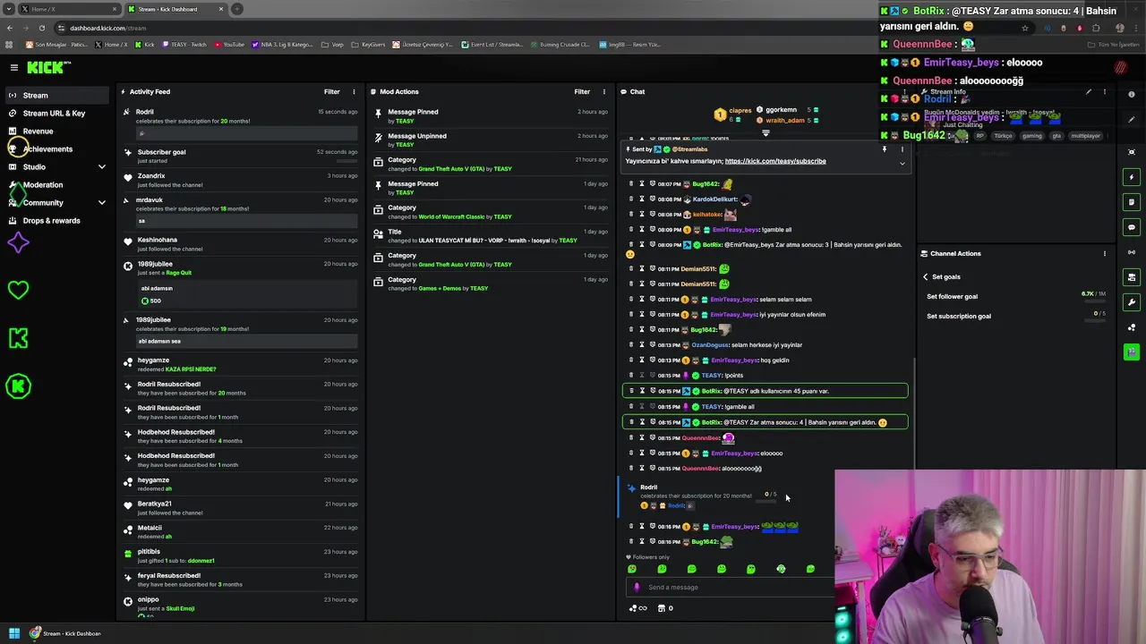The width and height of the screenshot is (1146, 644).
Task: Click the Subscriber goal sparkle icon
Action: click(126, 152)
